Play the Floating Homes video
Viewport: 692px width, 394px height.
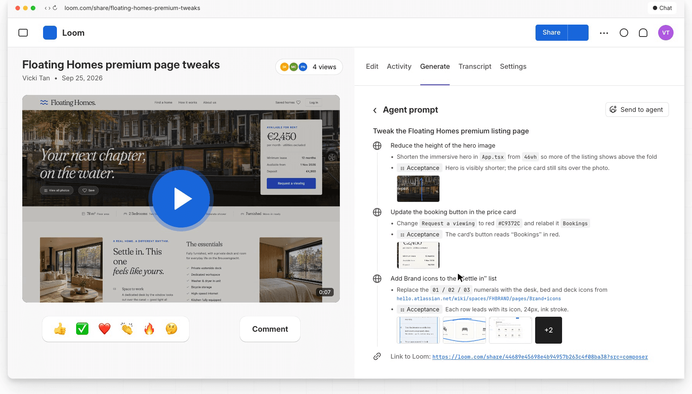click(x=181, y=199)
